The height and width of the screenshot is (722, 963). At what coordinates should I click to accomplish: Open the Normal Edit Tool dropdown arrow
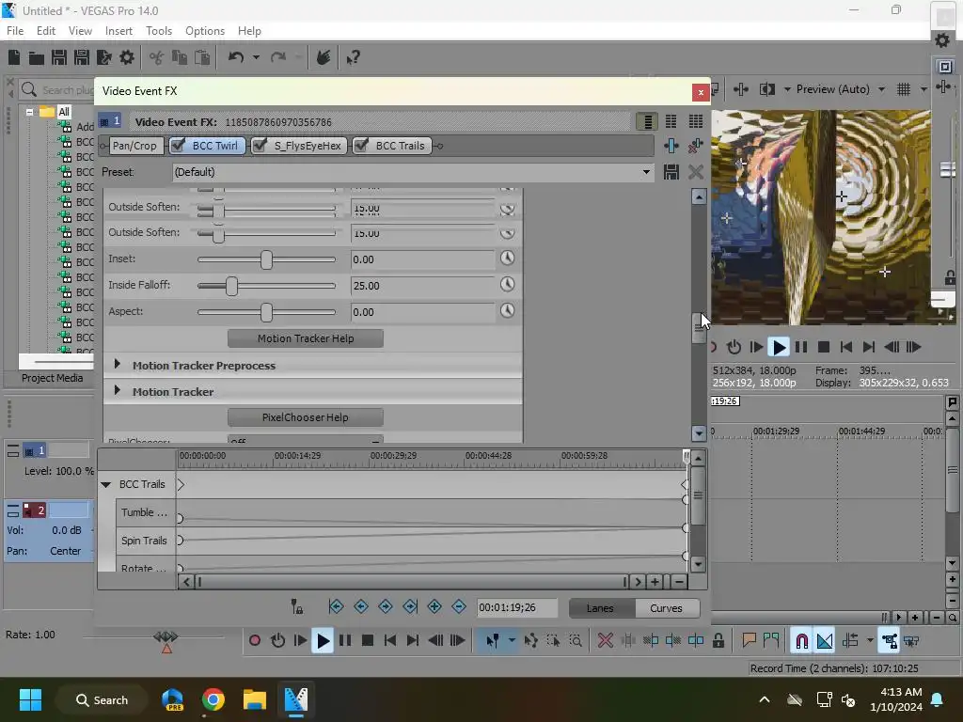click(512, 640)
